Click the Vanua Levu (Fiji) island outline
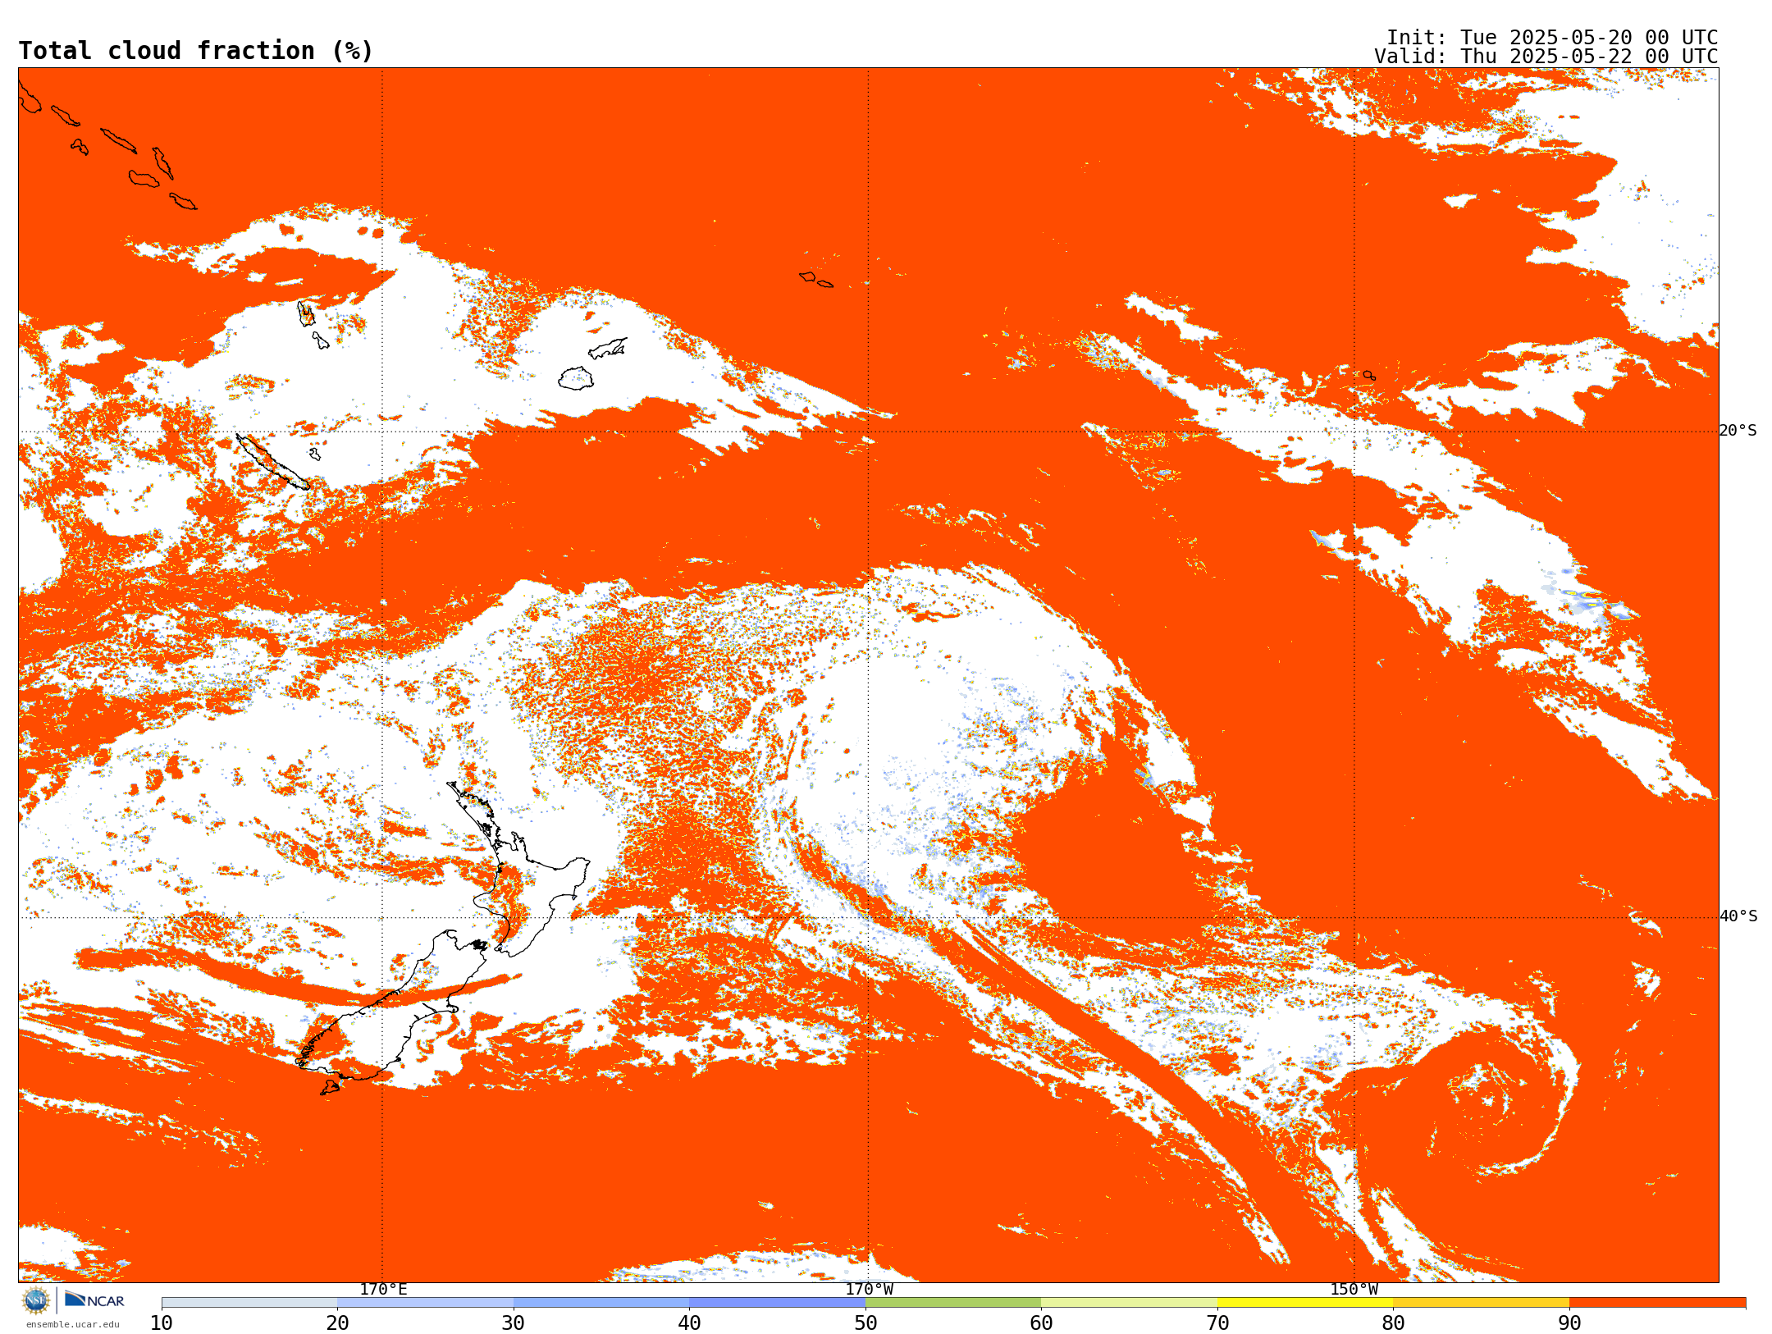Viewport: 1772px width, 1334px height. coord(608,348)
